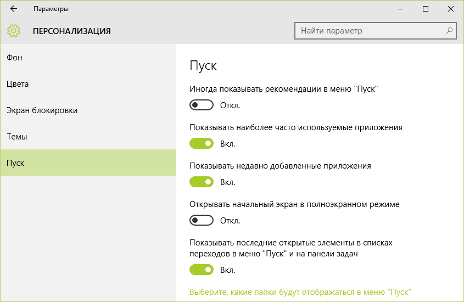Turn off showing most used apps
Screen dimensions: 464x302
(201, 143)
